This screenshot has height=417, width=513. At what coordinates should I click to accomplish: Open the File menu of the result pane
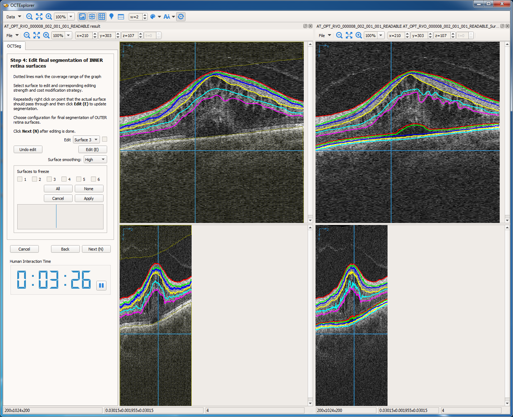(x=12, y=35)
